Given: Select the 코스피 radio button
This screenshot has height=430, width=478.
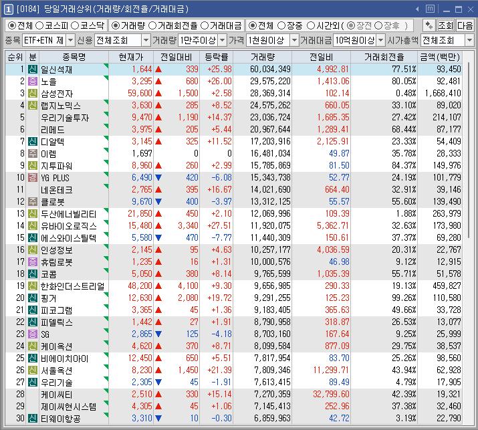Looking at the screenshot, I should pos(39,25).
